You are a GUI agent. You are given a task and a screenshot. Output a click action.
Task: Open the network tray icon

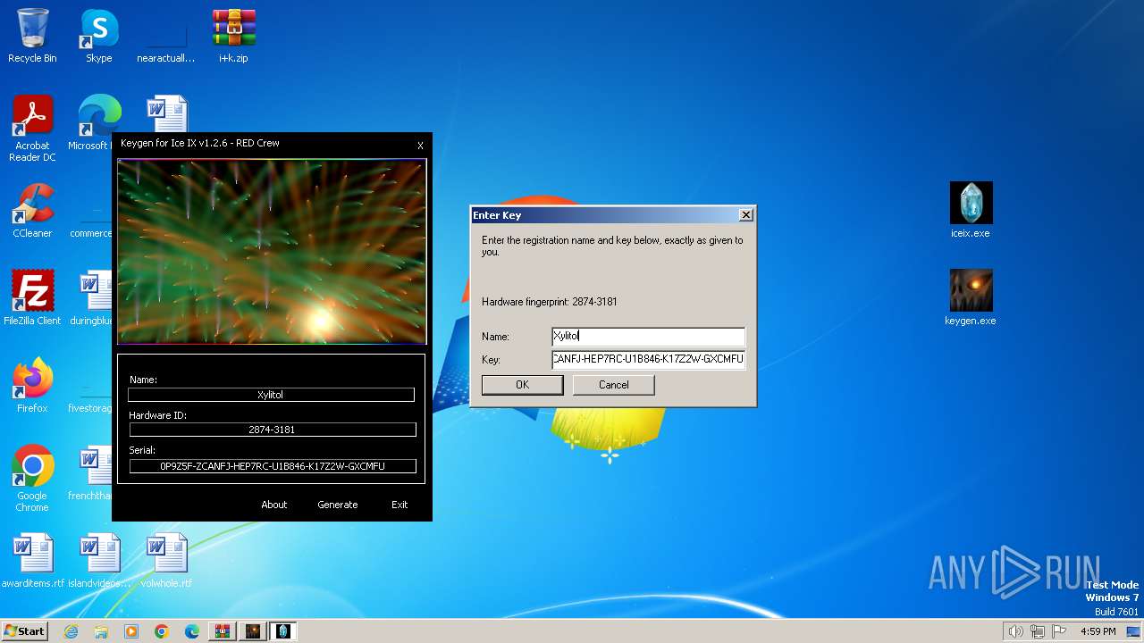(1038, 631)
